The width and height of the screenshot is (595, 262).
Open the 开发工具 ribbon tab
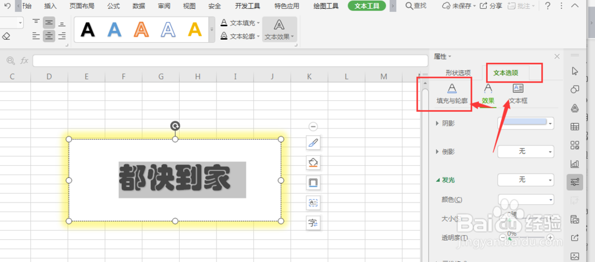point(248,6)
